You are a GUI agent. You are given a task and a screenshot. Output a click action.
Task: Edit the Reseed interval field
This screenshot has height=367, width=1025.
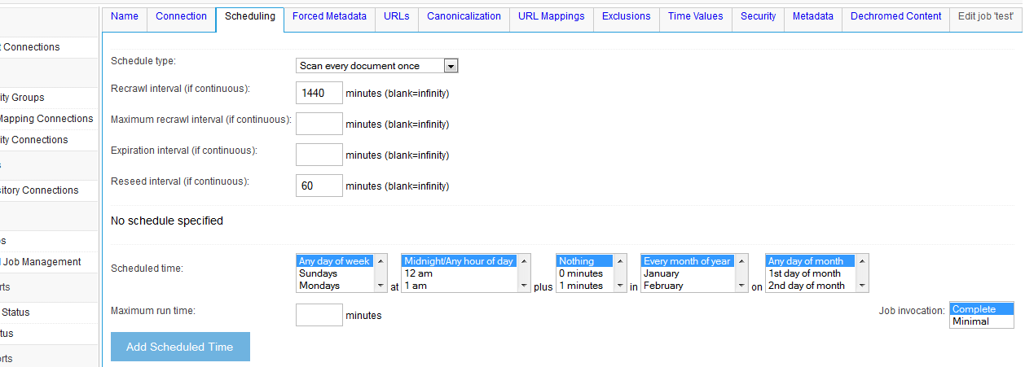(x=319, y=186)
